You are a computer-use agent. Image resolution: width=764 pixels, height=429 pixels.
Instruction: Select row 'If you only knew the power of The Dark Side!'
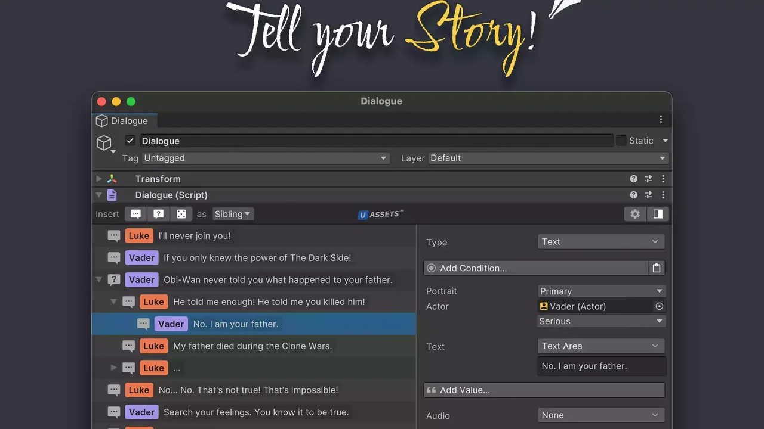(254, 258)
